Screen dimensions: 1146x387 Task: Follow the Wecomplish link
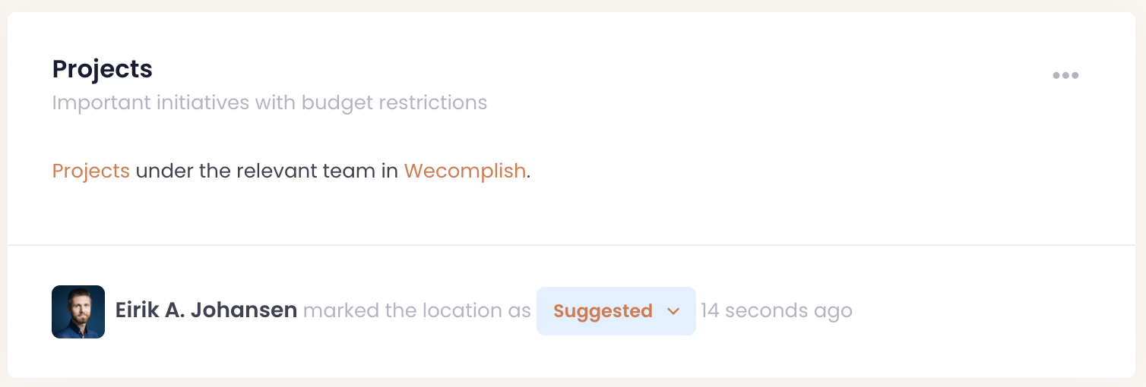464,171
